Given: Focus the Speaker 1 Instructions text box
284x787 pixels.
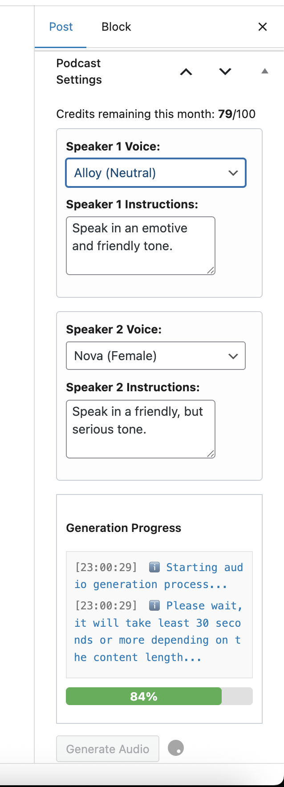Looking at the screenshot, I should tap(140, 246).
